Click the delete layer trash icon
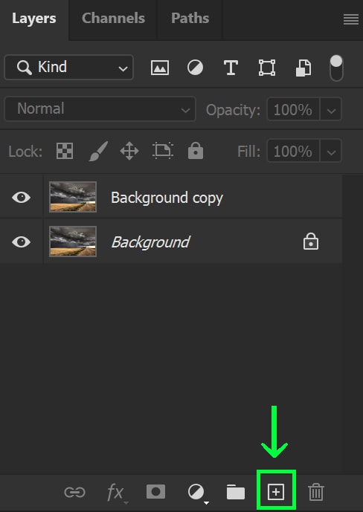Image resolution: width=363 pixels, height=512 pixels. (x=315, y=492)
